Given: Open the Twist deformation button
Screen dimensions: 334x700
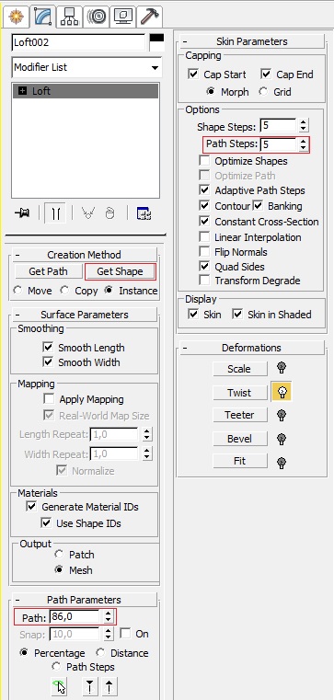Looking at the screenshot, I should click(x=240, y=393).
